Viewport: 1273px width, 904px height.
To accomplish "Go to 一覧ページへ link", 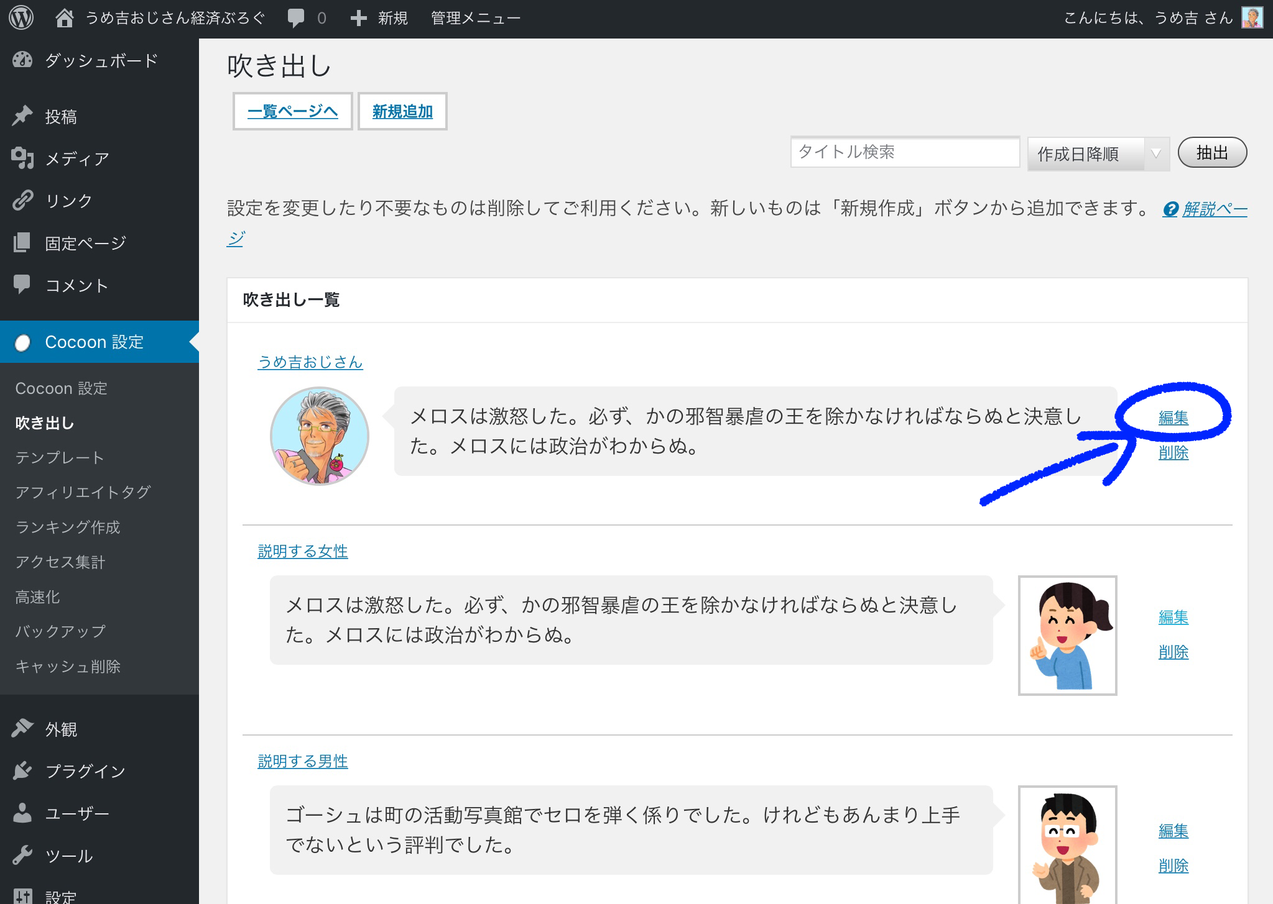I will coord(292,111).
